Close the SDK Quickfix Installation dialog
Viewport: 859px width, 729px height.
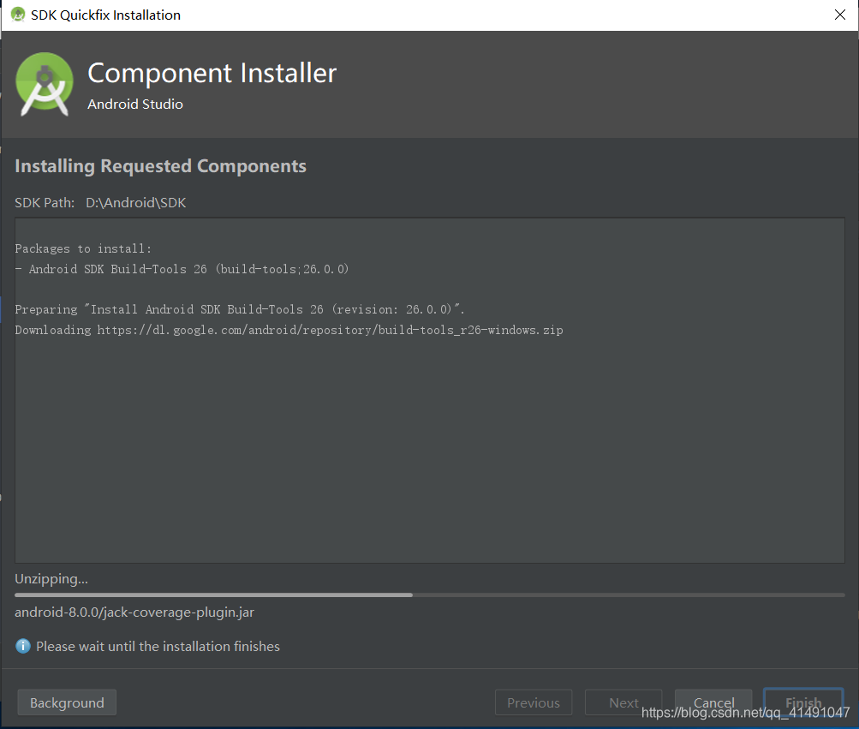pos(840,15)
